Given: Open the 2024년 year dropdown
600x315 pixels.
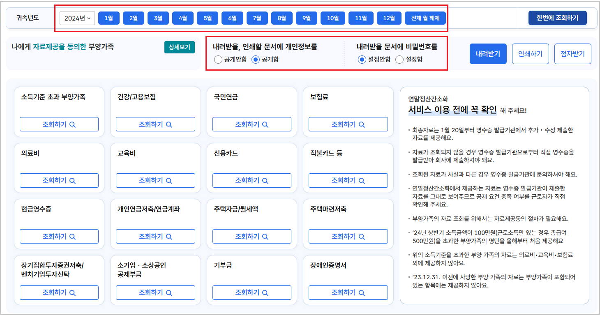Looking at the screenshot, I should coord(77,18).
